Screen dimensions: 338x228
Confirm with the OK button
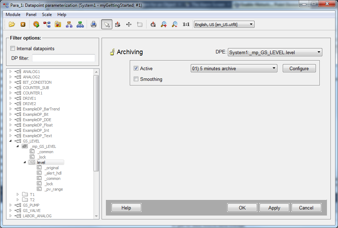coord(242,208)
